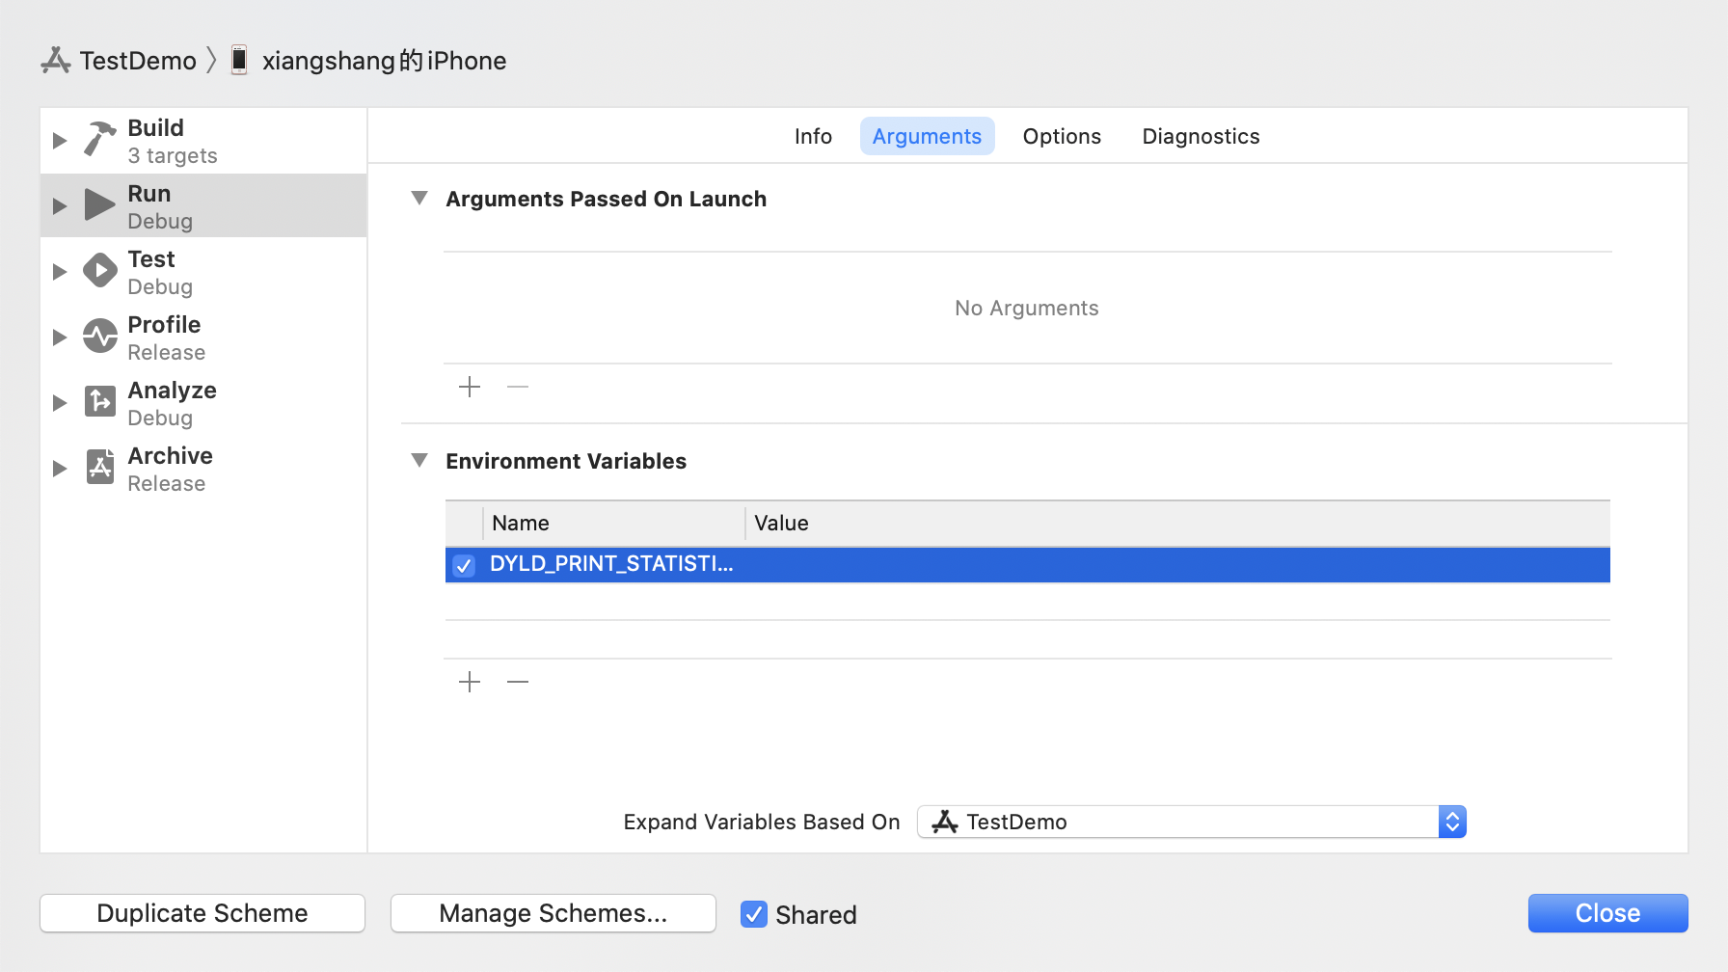
Task: Expand the Archive action disclosure arrow
Action: (60, 469)
